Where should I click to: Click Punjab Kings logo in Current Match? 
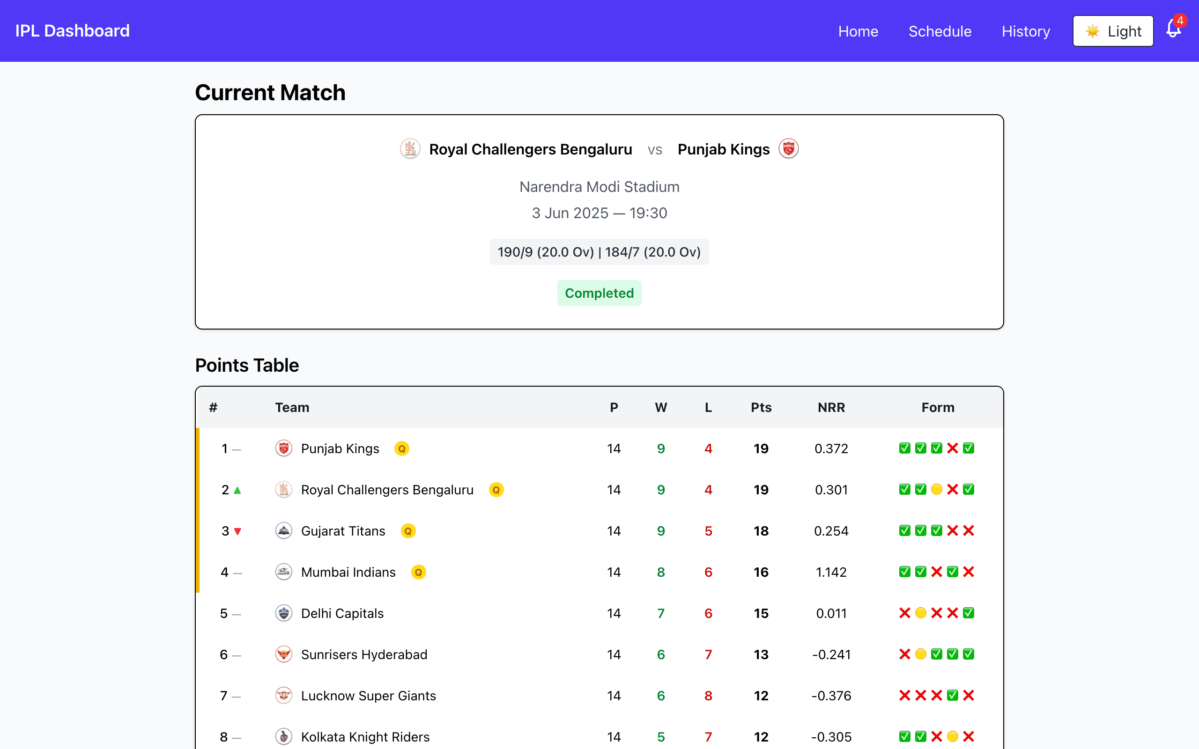[x=789, y=148]
